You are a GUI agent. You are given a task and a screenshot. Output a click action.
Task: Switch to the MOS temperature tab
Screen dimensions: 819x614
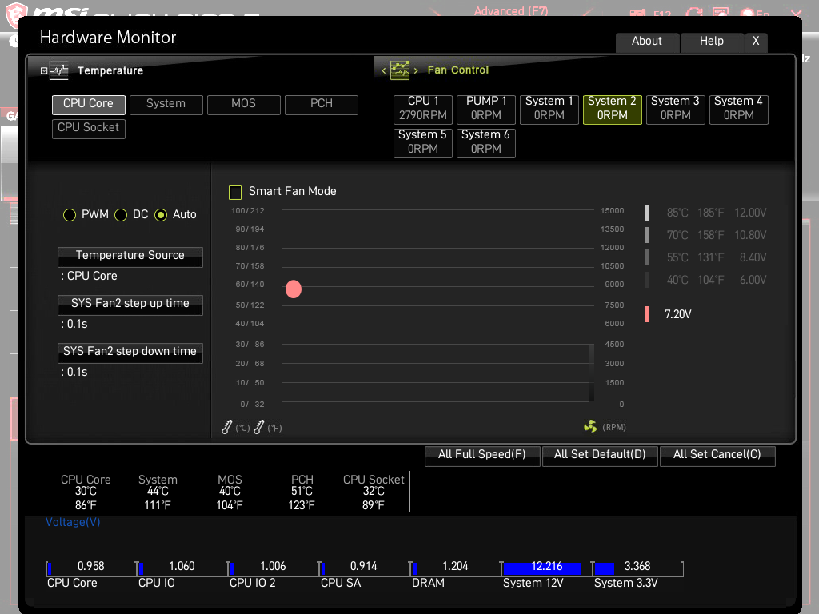coord(243,105)
